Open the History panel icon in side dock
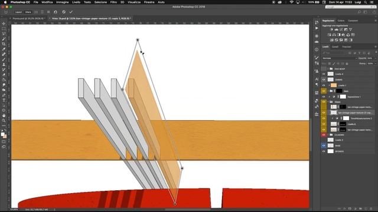Screen dimensions: 378x212 [x=317, y=22]
